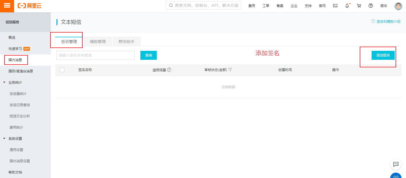Focus the signature name search field
This screenshot has height=178, width=406.
(96, 55)
